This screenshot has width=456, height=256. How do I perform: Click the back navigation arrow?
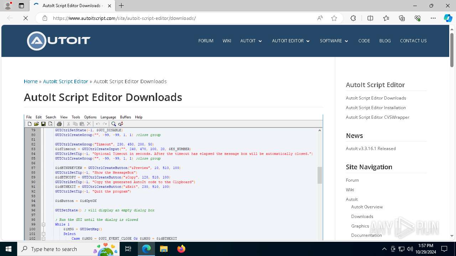(x=10, y=18)
